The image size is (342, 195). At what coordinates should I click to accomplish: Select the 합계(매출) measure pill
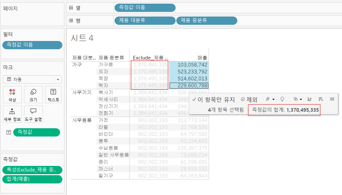click(x=32, y=179)
